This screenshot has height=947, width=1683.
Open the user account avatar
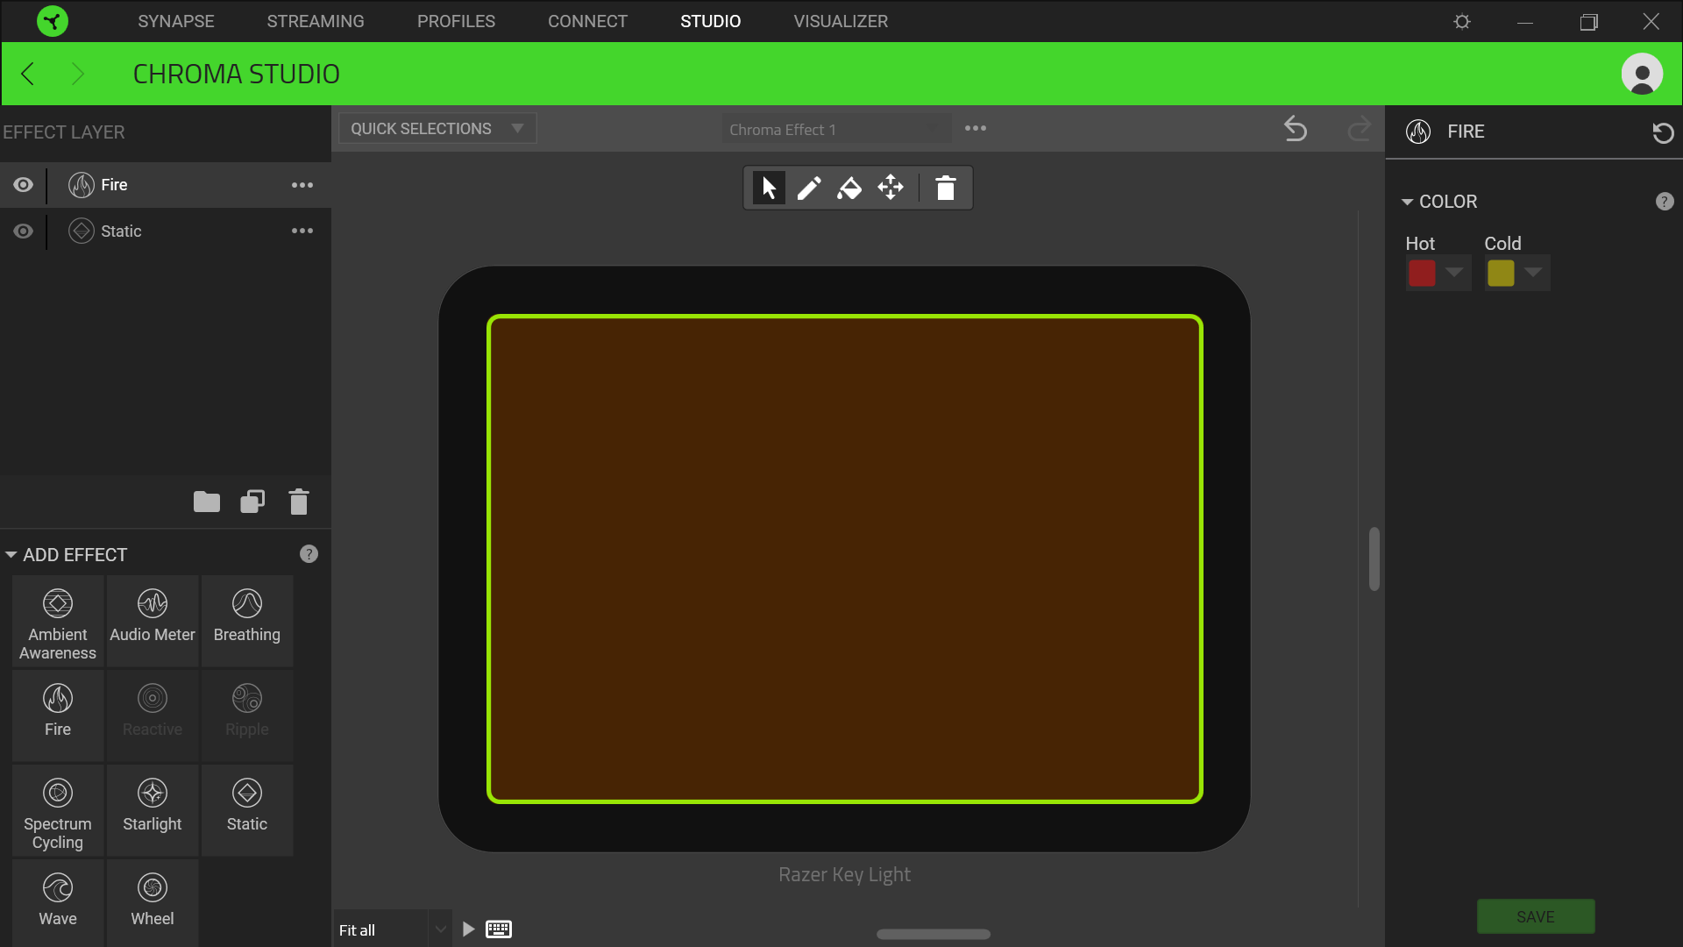click(x=1642, y=74)
